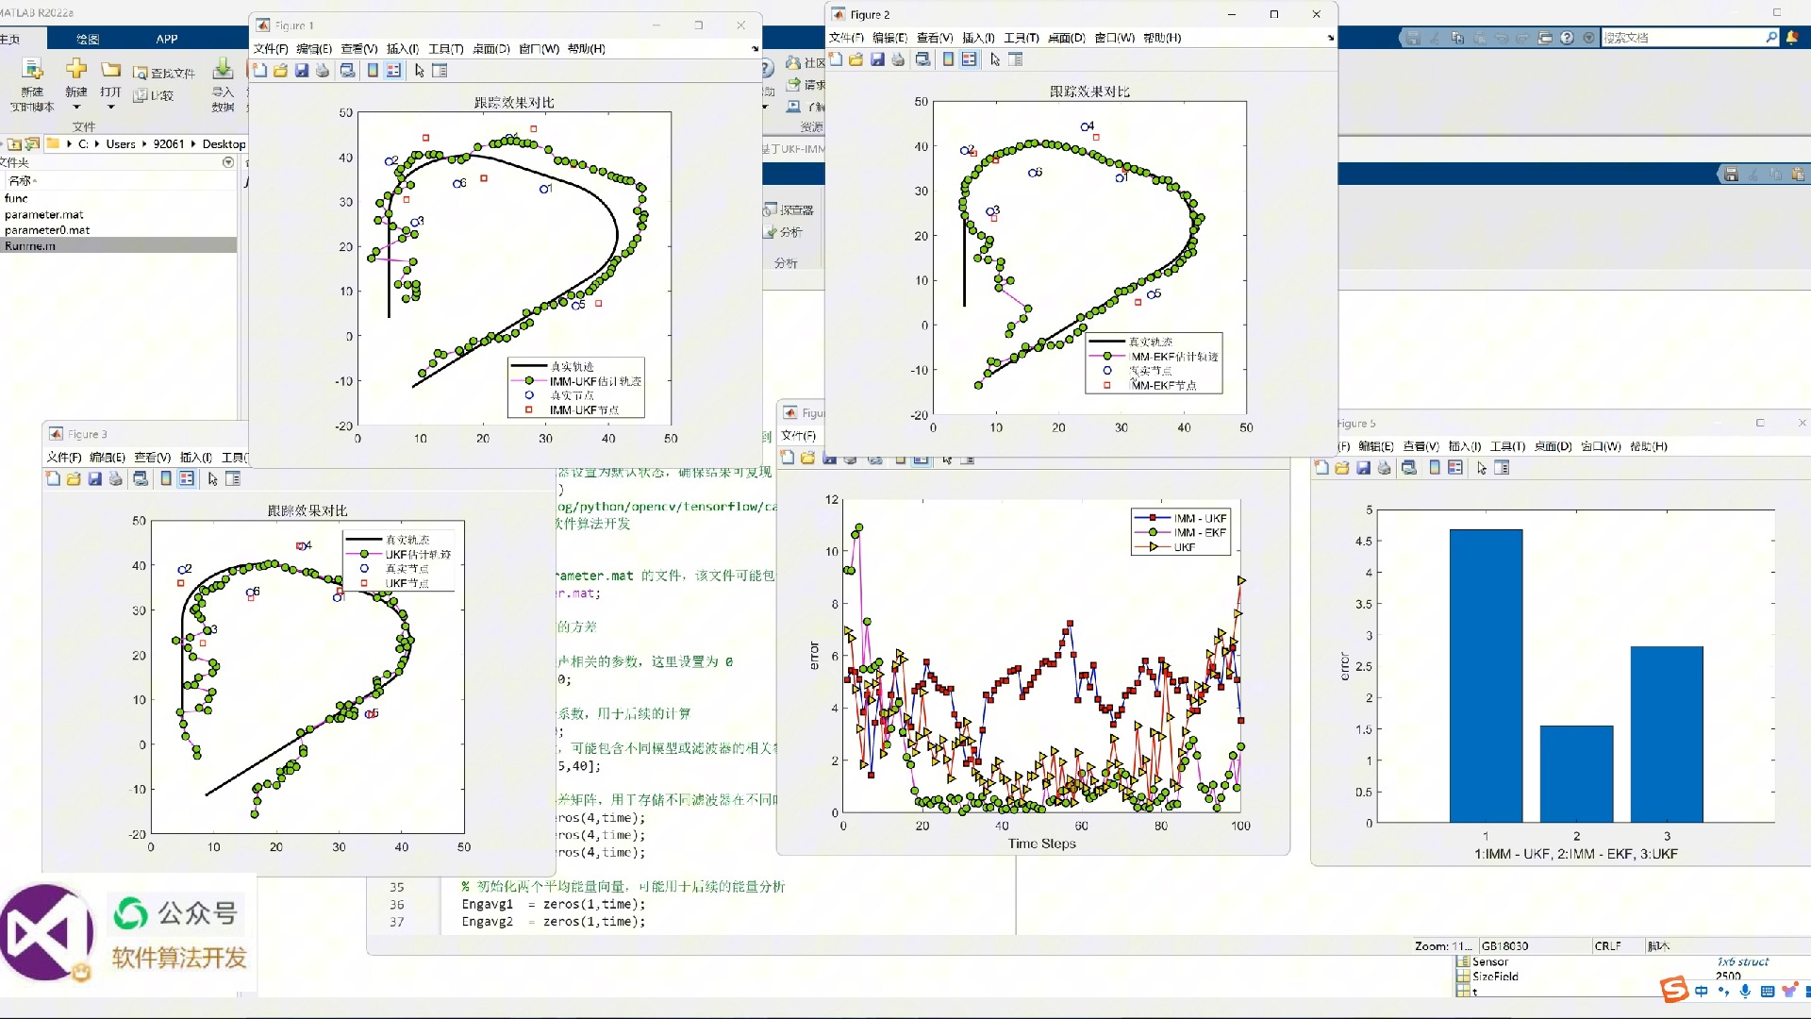1811x1019 pixels.
Task: Toggle the colorbar in Figure 2
Action: 948,59
